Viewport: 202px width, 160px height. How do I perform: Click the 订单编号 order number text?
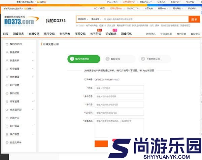pyautogui.click(x=107, y=80)
